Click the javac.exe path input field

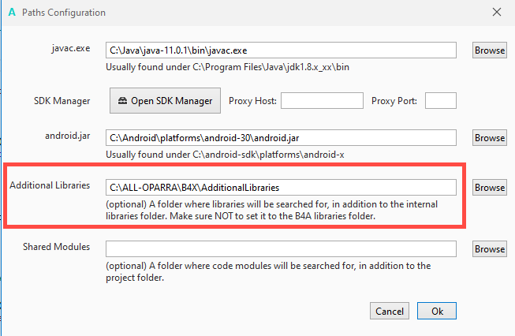[281, 50]
